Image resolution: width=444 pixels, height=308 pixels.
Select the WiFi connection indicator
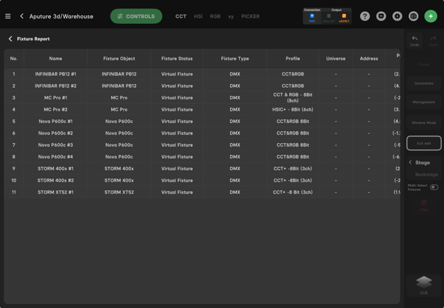coord(312,17)
